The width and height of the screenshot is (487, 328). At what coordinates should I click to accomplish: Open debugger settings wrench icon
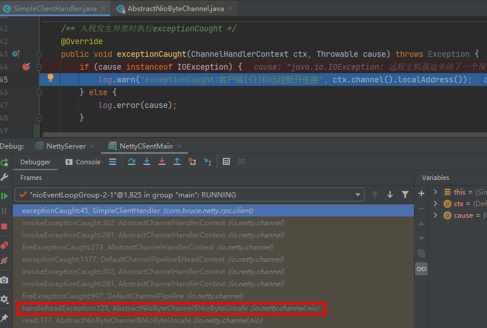click(x=4, y=177)
